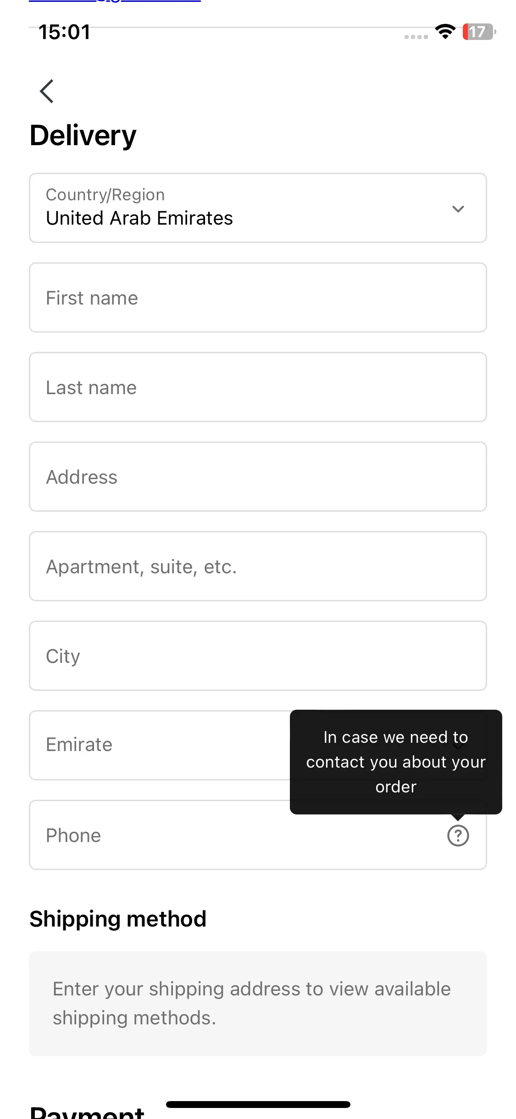
Task: Click the Country/Region chevron arrow
Action: [458, 209]
